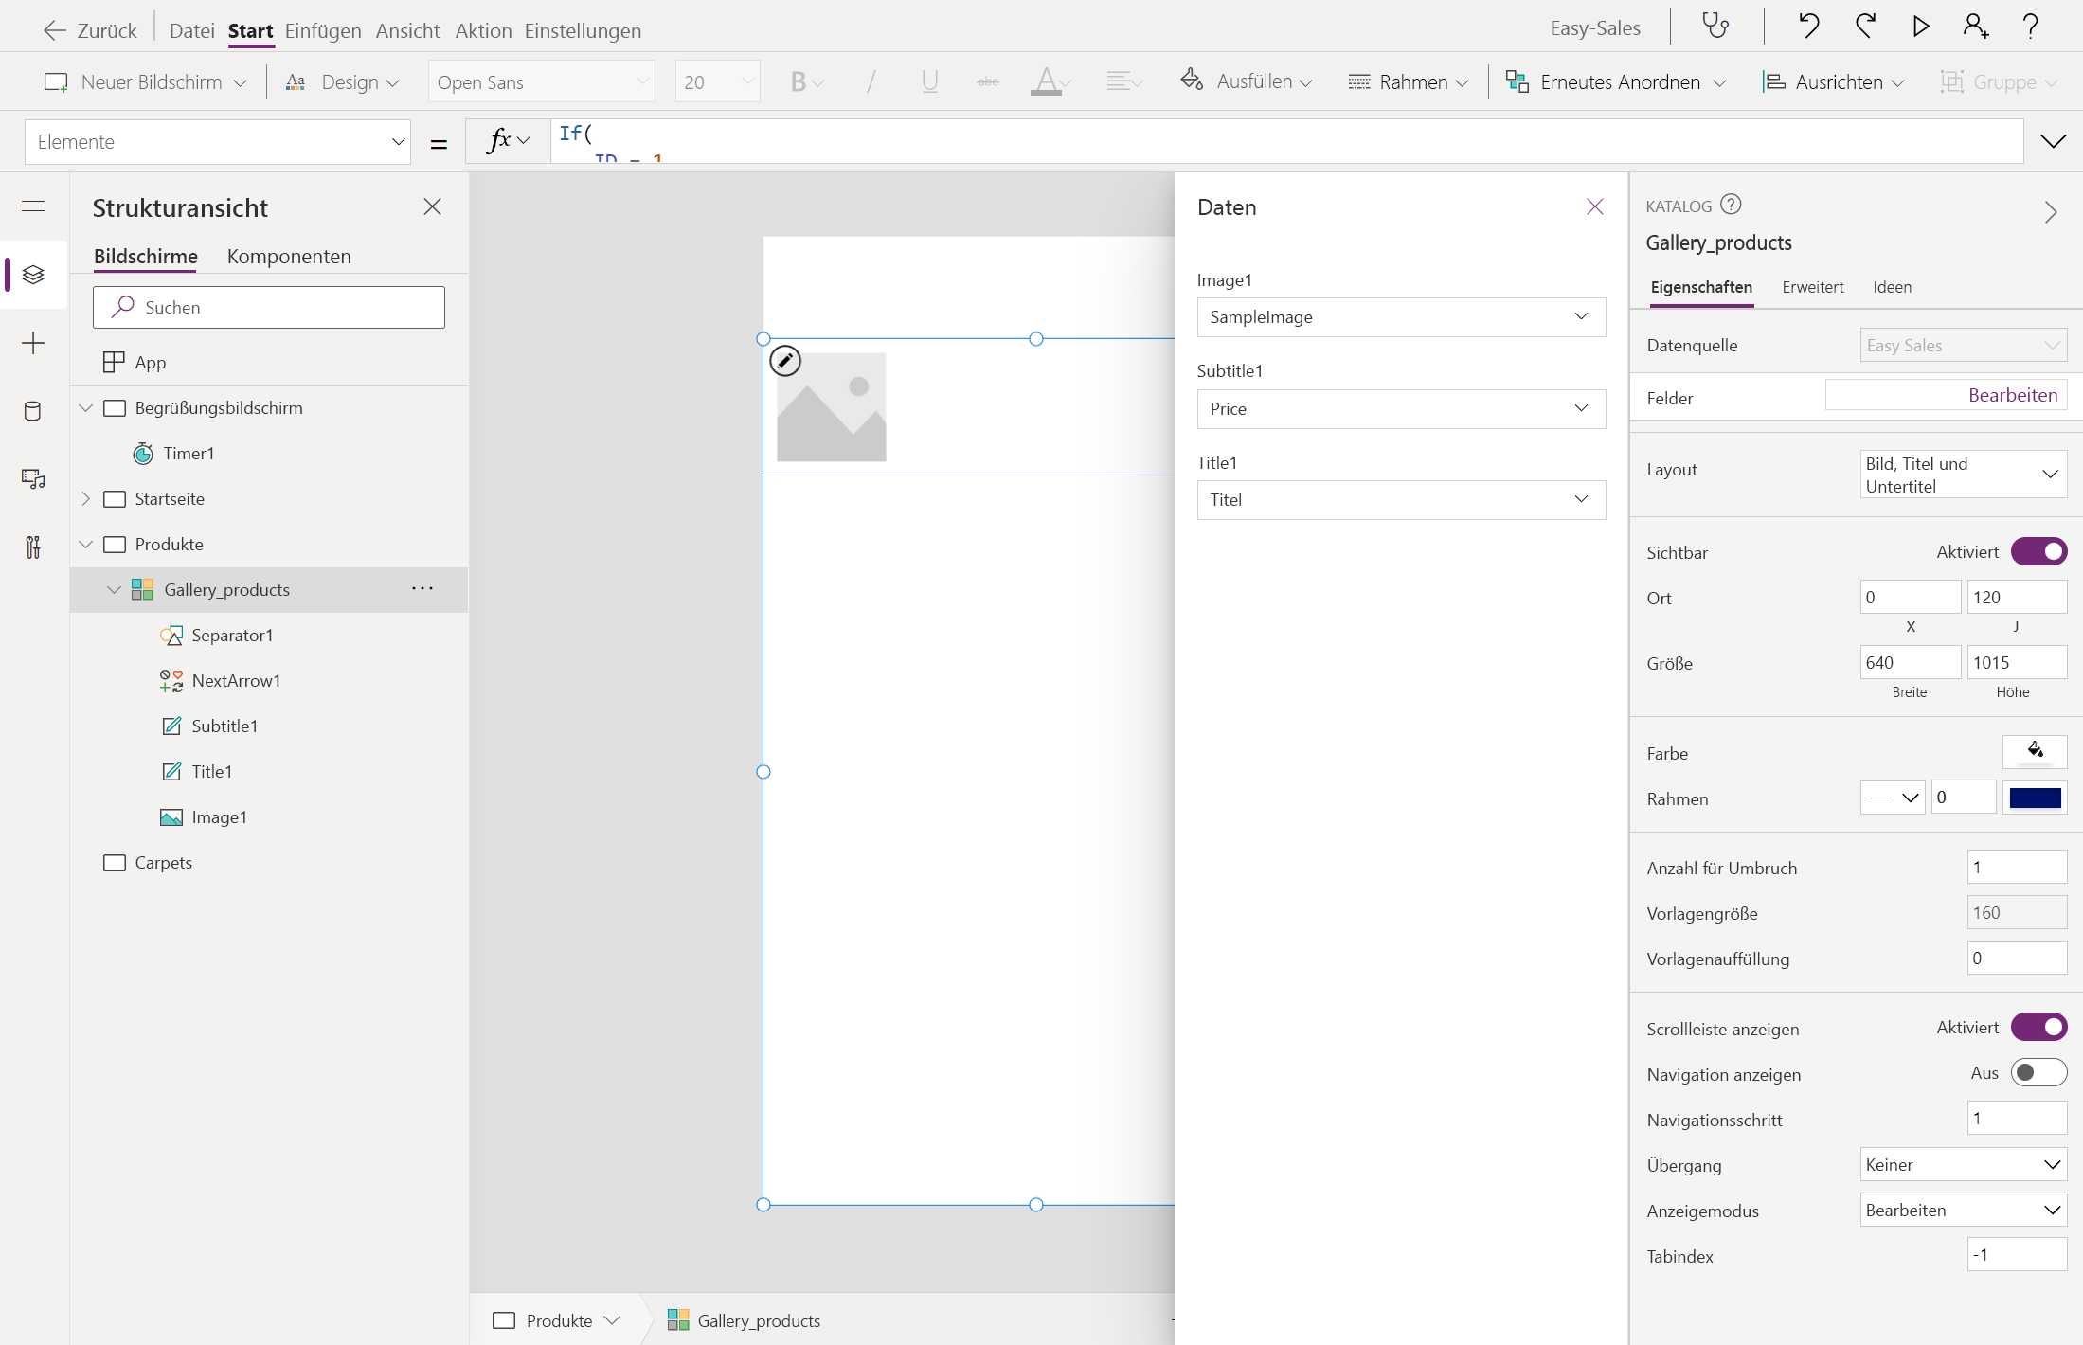2083x1345 pixels.
Task: Toggle the Sichtbar switch off
Action: pyautogui.click(x=2038, y=551)
